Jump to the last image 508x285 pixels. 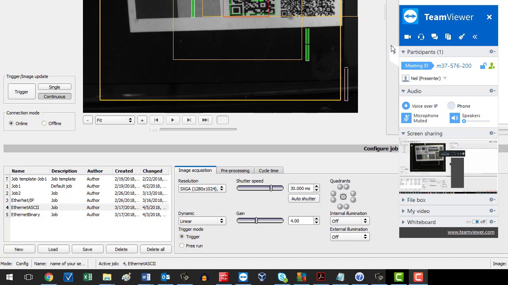pos(205,120)
